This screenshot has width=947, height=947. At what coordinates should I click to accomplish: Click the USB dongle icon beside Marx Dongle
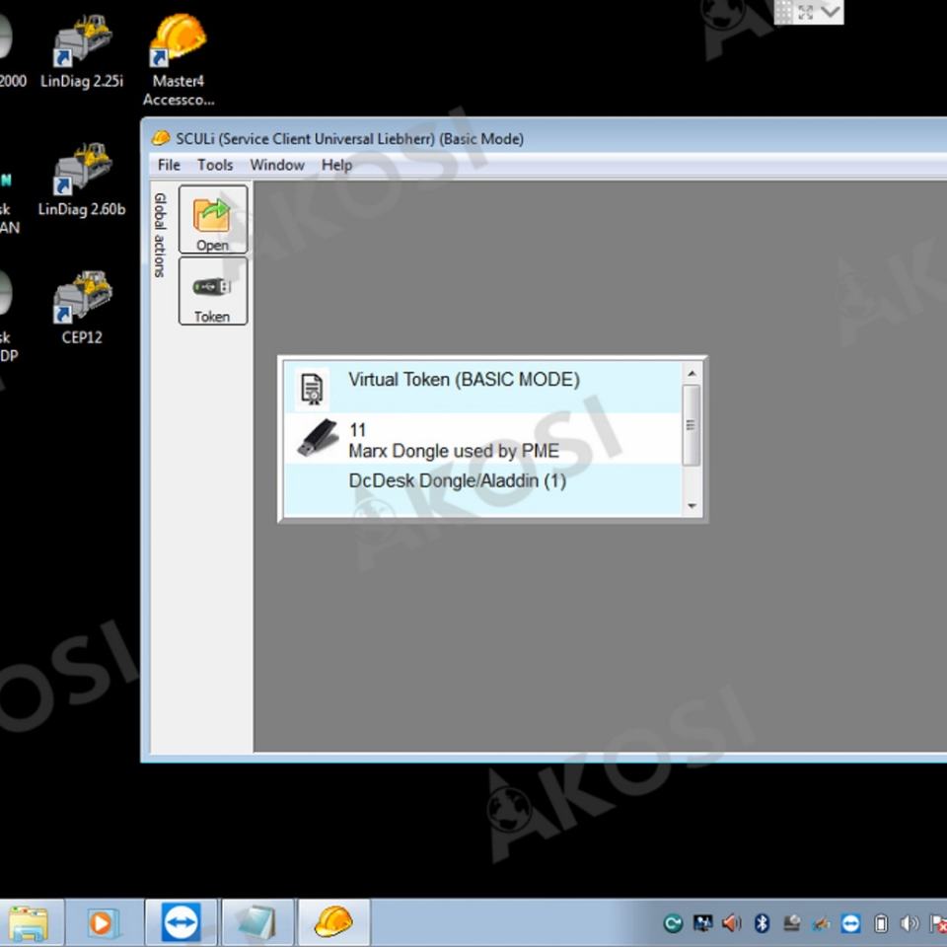click(x=318, y=438)
